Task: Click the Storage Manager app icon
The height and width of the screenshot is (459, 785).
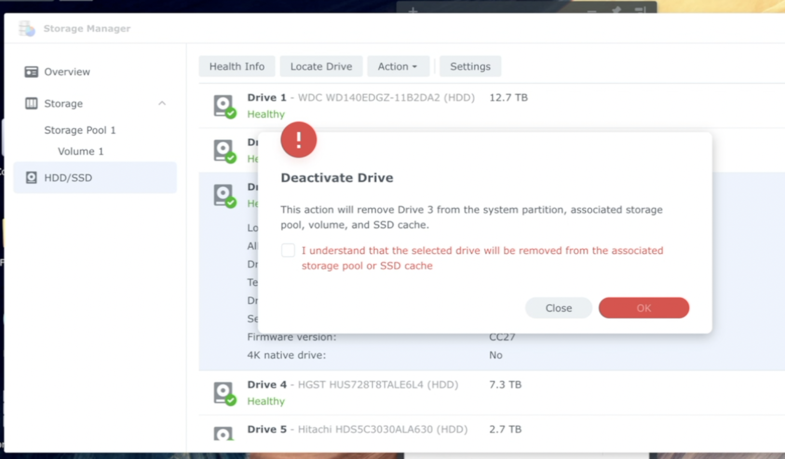Action: 26,29
